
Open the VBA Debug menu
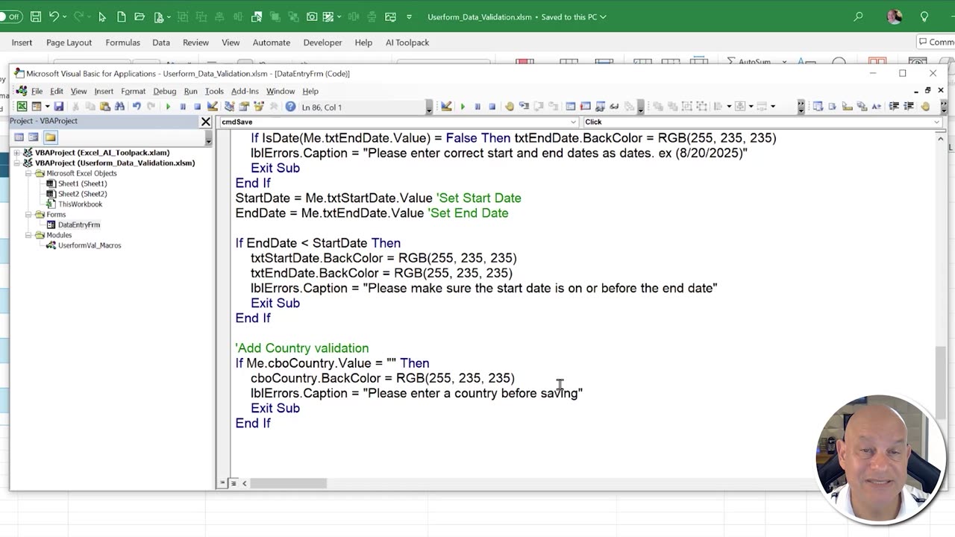coord(165,91)
